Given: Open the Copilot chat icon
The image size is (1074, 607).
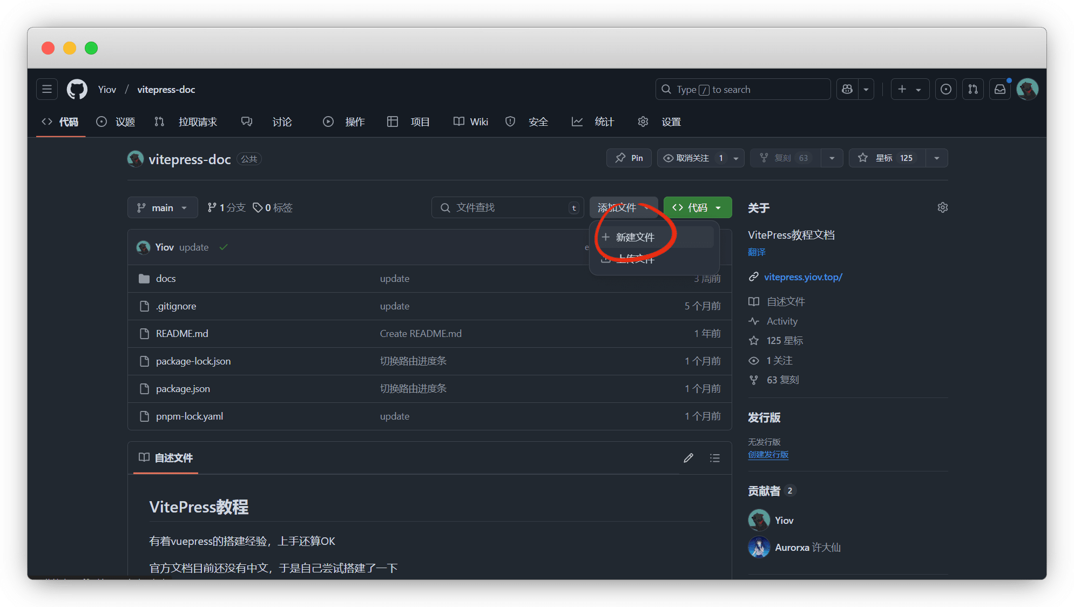Looking at the screenshot, I should point(847,89).
